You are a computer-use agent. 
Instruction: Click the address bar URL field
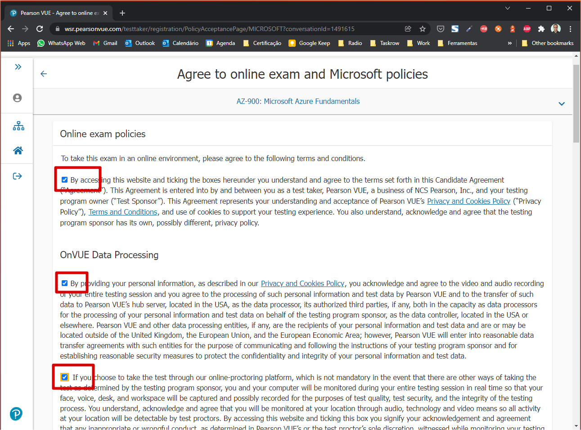(x=209, y=29)
